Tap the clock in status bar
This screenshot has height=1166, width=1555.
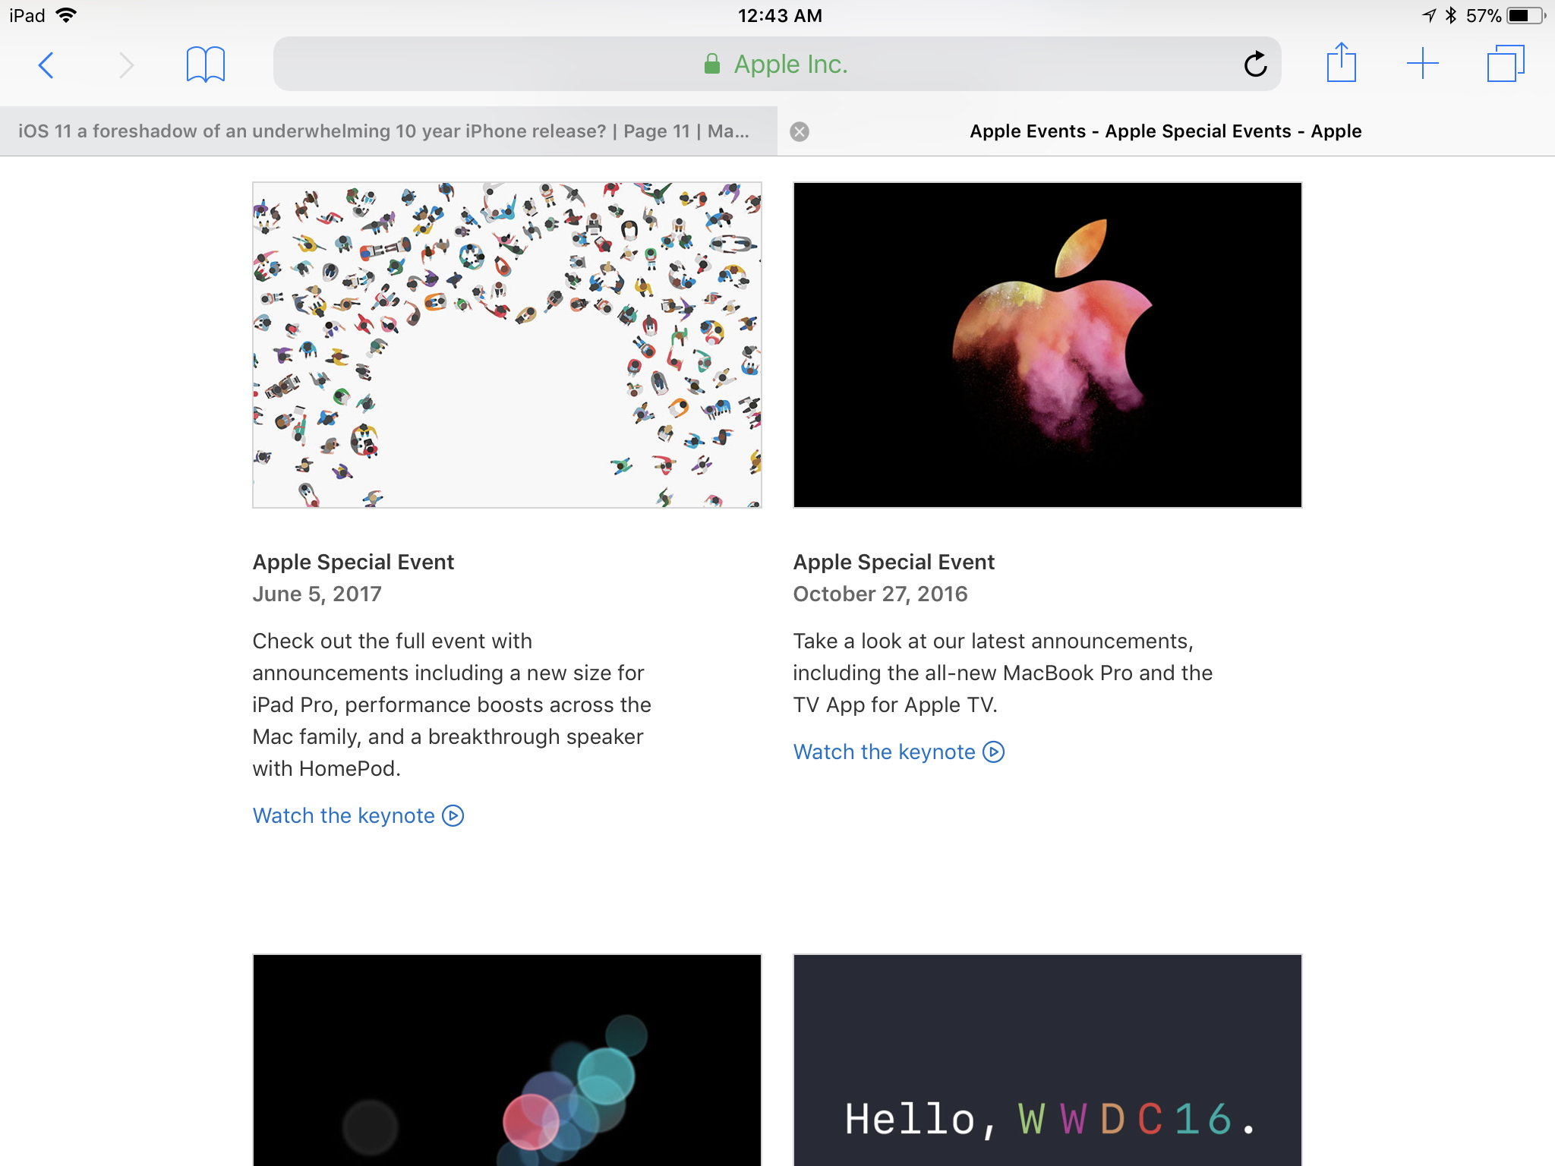(779, 16)
